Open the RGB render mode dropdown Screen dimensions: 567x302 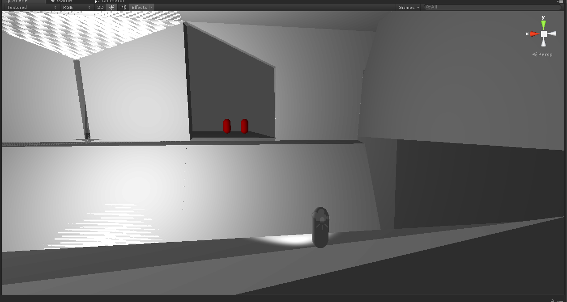tap(77, 7)
